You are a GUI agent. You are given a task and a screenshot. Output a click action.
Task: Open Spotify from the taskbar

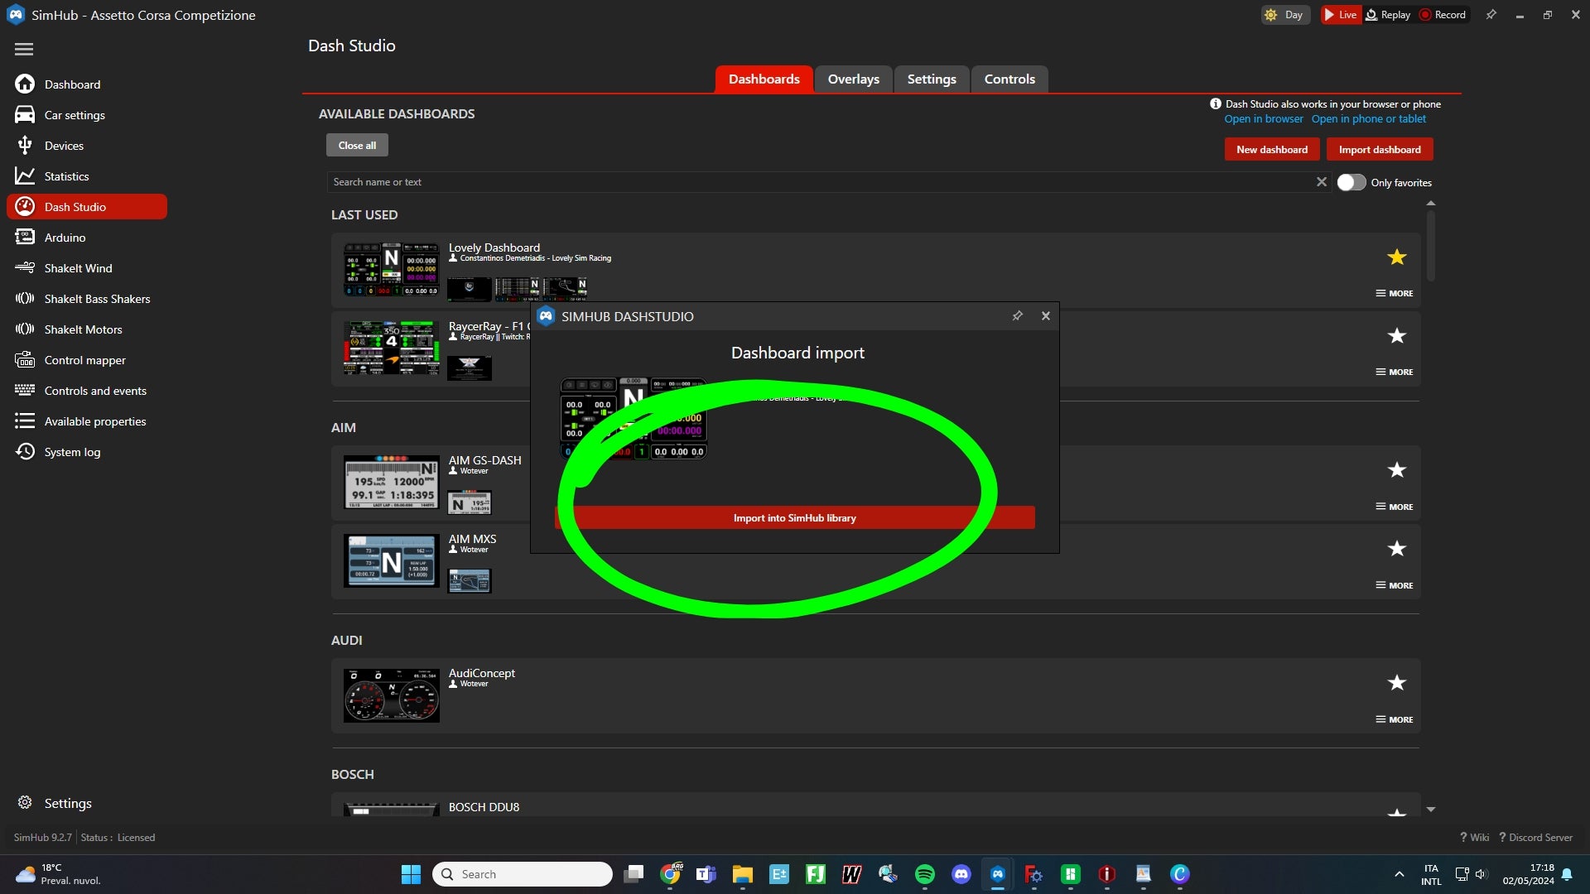pyautogui.click(x=925, y=874)
